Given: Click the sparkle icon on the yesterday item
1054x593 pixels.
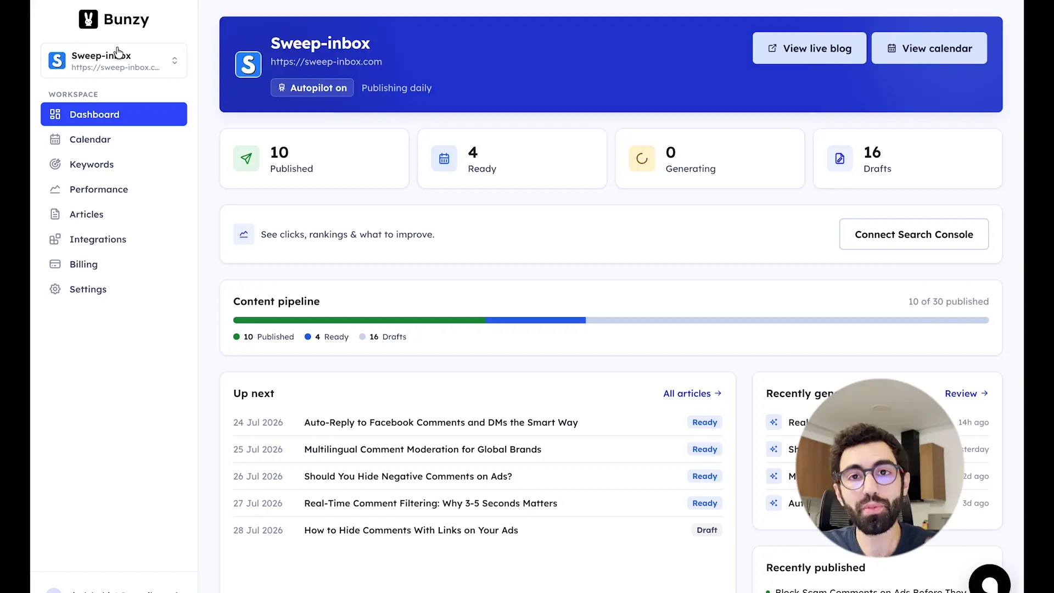Looking at the screenshot, I should pos(773,449).
